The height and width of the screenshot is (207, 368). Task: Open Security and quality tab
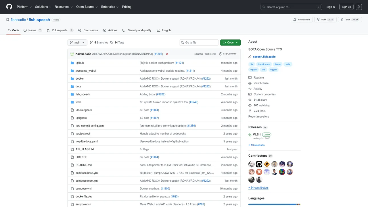click(137, 30)
